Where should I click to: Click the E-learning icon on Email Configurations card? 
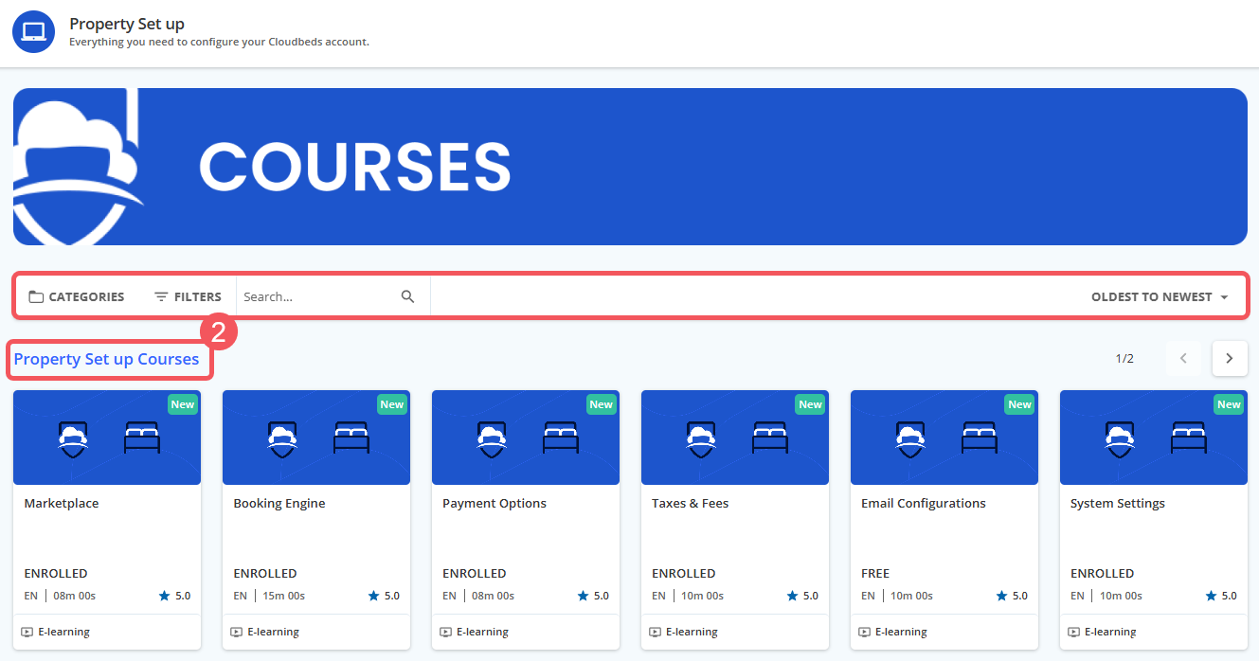coord(865,632)
